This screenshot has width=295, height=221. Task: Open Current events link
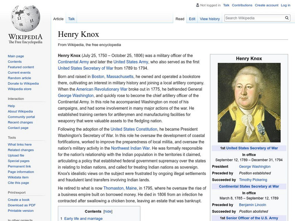19,72
